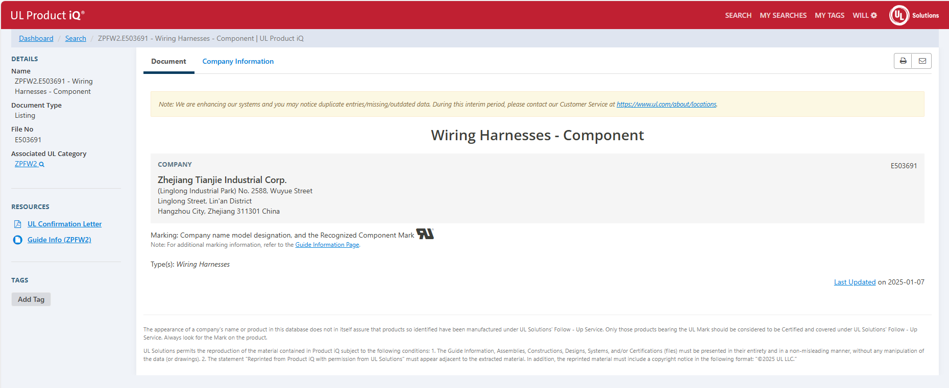Click the Search breadcrumb link
The height and width of the screenshot is (388, 949).
coord(76,39)
